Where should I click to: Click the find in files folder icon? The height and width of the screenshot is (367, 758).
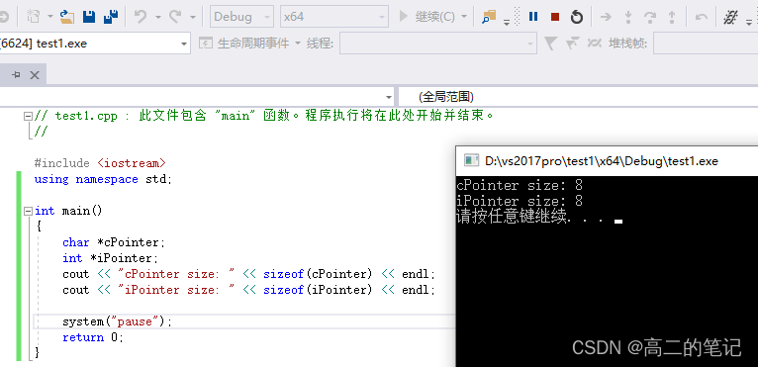pyautogui.click(x=489, y=17)
